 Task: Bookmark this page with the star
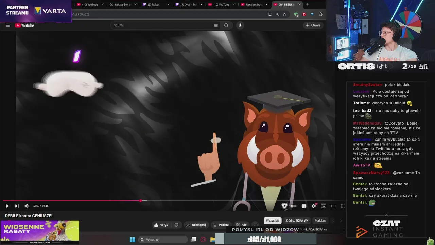(284, 14)
